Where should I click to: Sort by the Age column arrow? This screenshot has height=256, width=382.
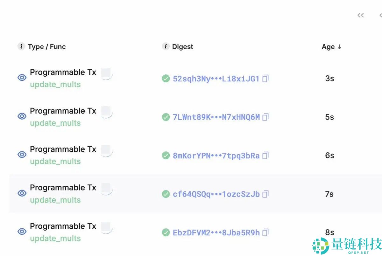(x=339, y=47)
